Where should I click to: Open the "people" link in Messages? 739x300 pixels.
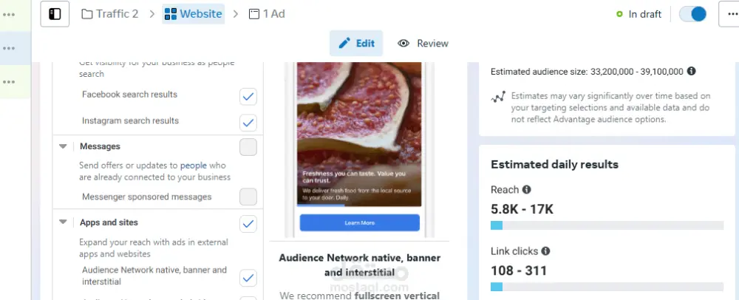pyautogui.click(x=194, y=166)
